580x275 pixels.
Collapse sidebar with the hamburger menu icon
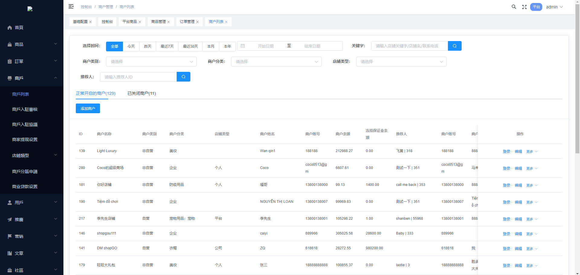tap(71, 7)
